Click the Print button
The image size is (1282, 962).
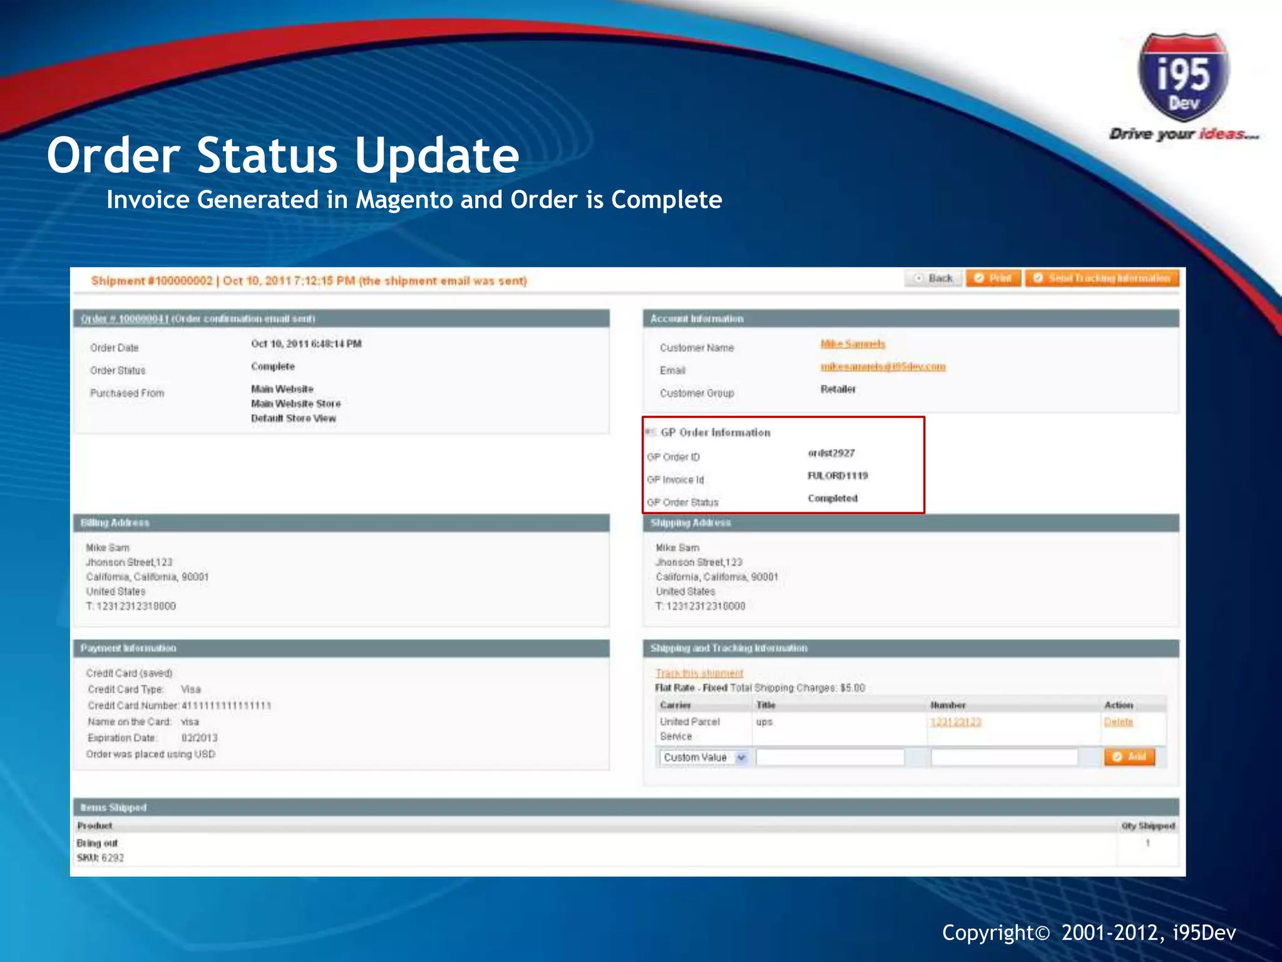[x=993, y=278]
